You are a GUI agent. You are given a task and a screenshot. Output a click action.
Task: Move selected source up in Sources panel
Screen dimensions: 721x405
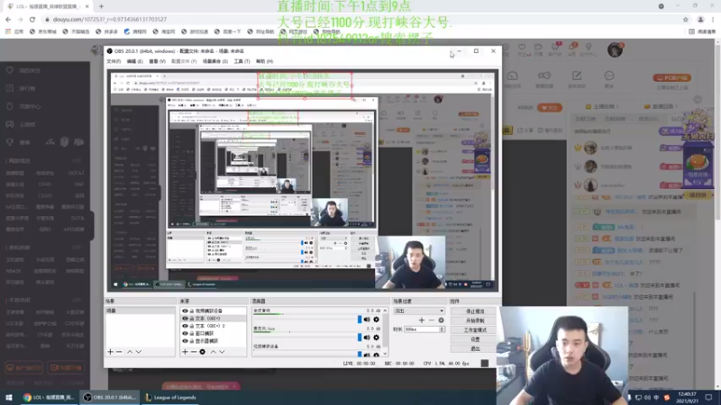213,352
